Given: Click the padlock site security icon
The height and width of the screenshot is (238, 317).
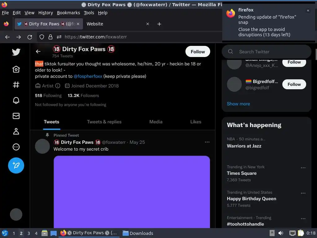Looking at the screenshot, I should pyautogui.click(x=50, y=37).
